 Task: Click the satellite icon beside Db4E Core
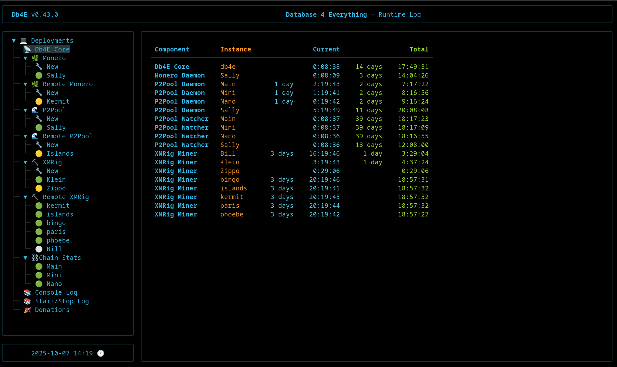click(x=27, y=49)
